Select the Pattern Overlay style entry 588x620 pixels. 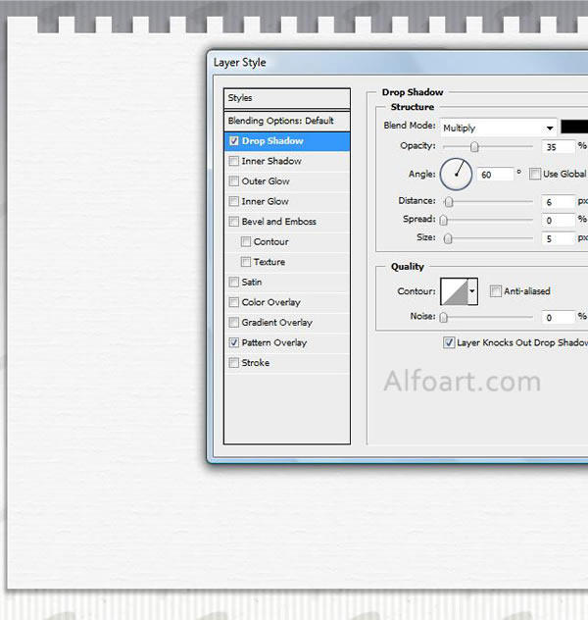tap(287, 342)
